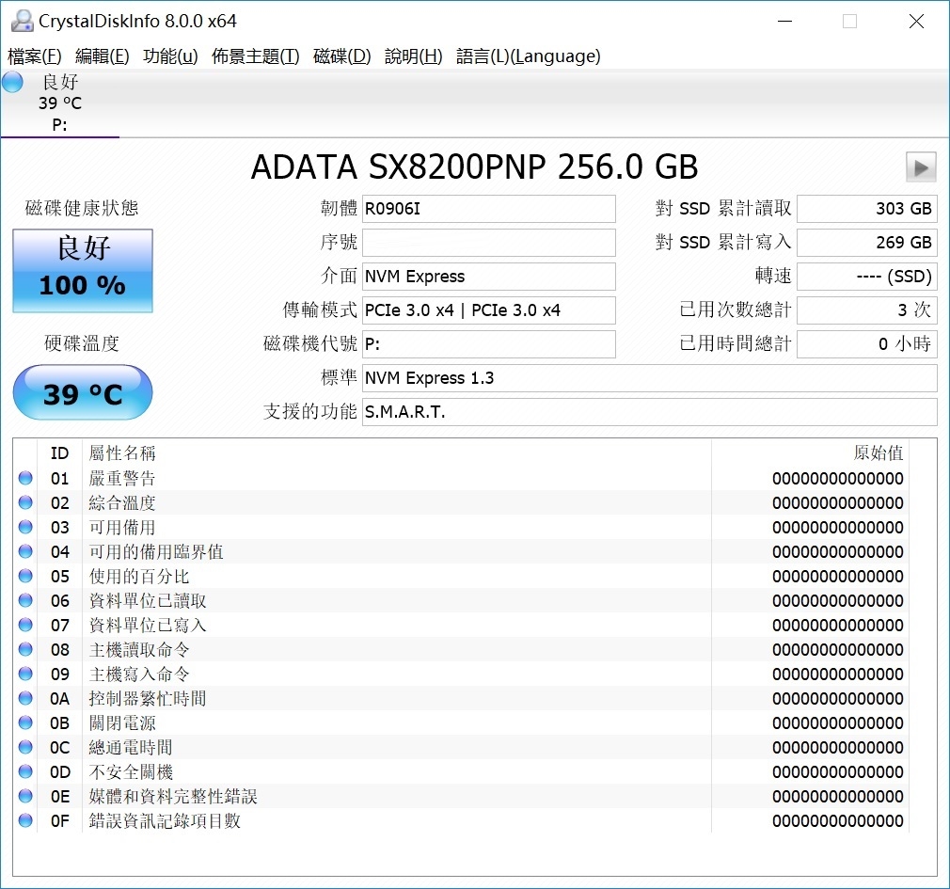This screenshot has height=889, width=950.
Task: Select row 不安全關機 attribute name
Action: tap(130, 771)
